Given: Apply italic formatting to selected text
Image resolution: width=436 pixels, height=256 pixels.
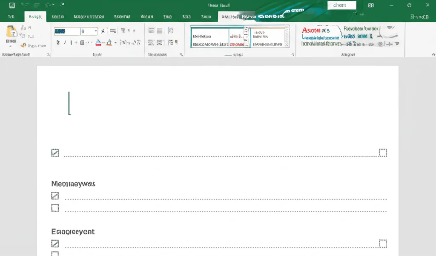Looking at the screenshot, I should click(65, 43).
